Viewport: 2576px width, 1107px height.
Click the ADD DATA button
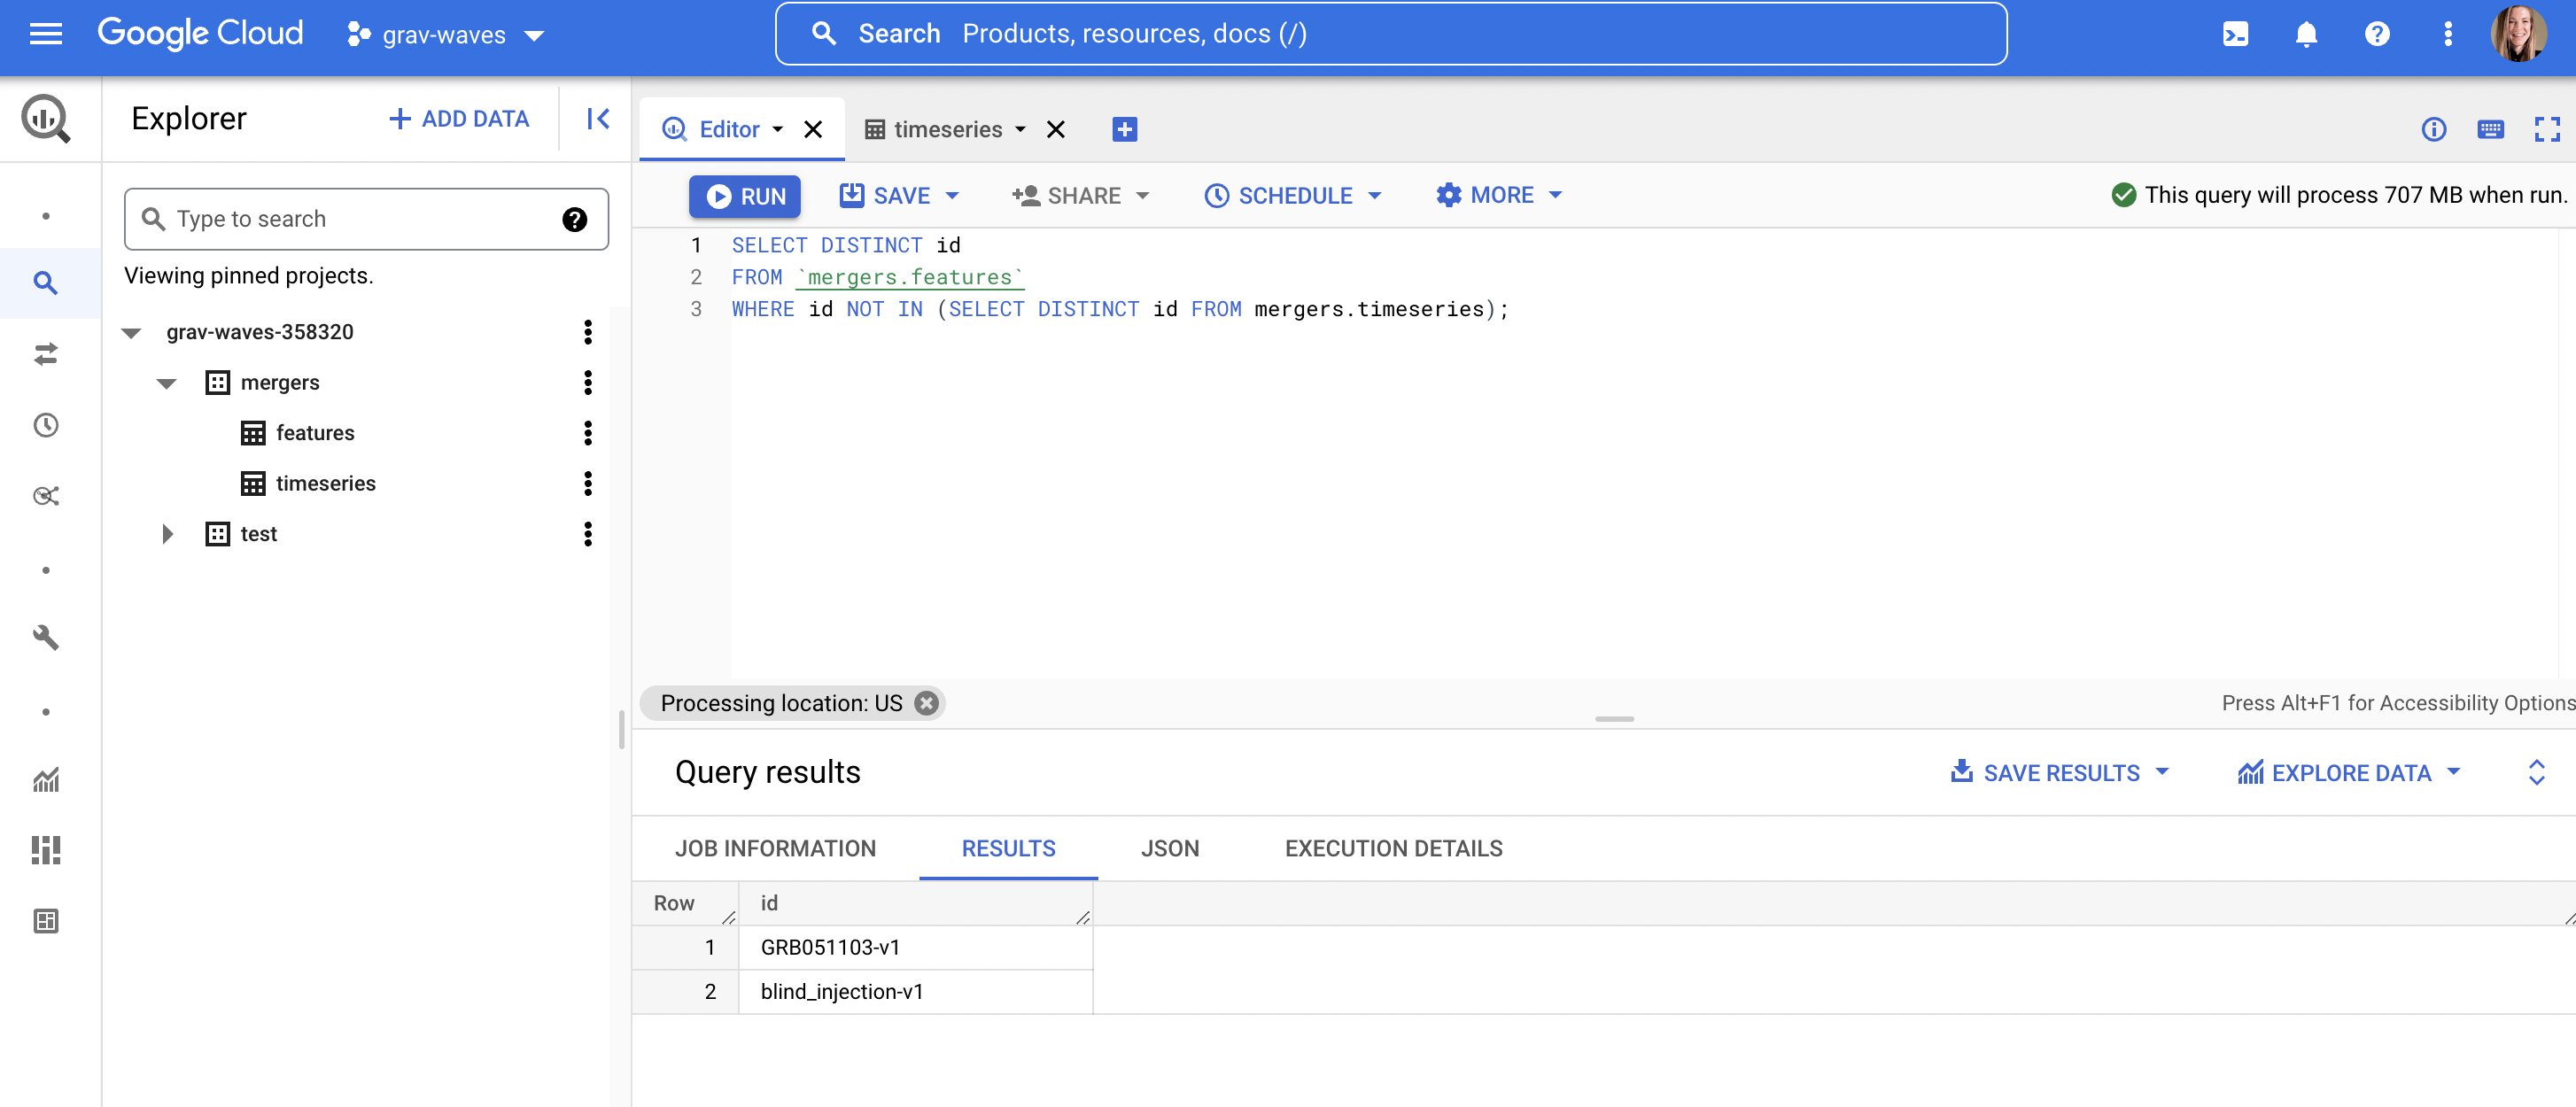(x=459, y=119)
